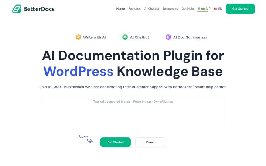Click the purple AI Doc Summarizer icon

pyautogui.click(x=168, y=37)
